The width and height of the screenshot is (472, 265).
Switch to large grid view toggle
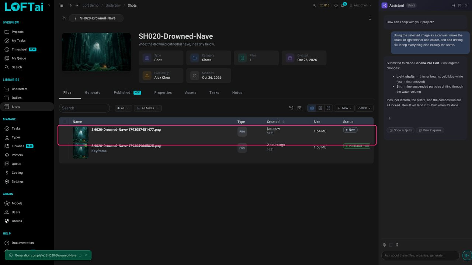320,108
